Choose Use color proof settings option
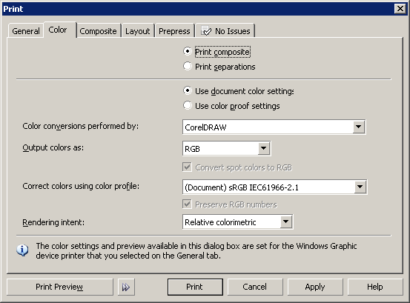The width and height of the screenshot is (410, 303). (x=188, y=105)
